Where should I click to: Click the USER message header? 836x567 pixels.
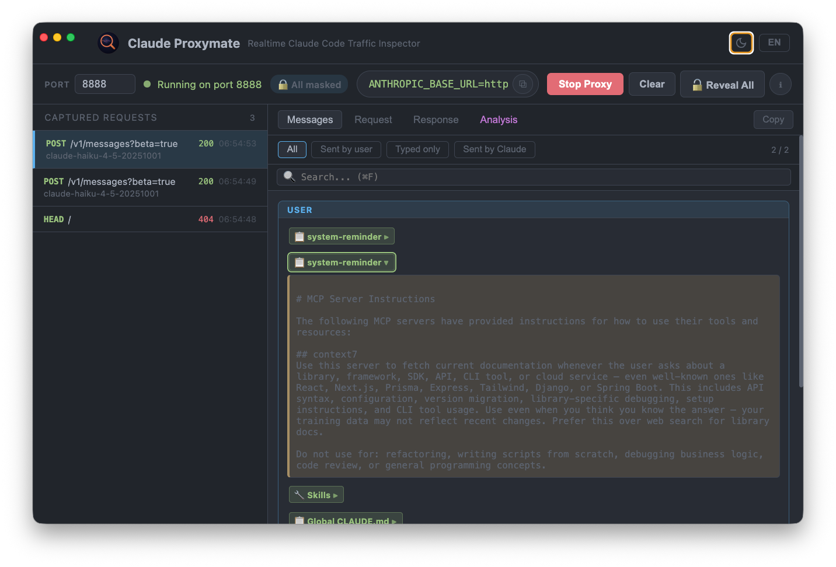534,210
